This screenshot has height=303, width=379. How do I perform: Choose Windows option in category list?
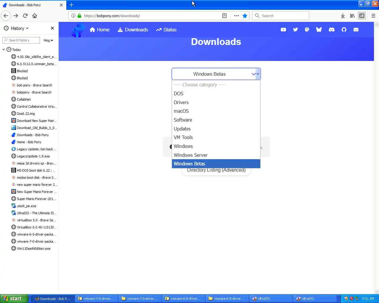pyautogui.click(x=216, y=146)
